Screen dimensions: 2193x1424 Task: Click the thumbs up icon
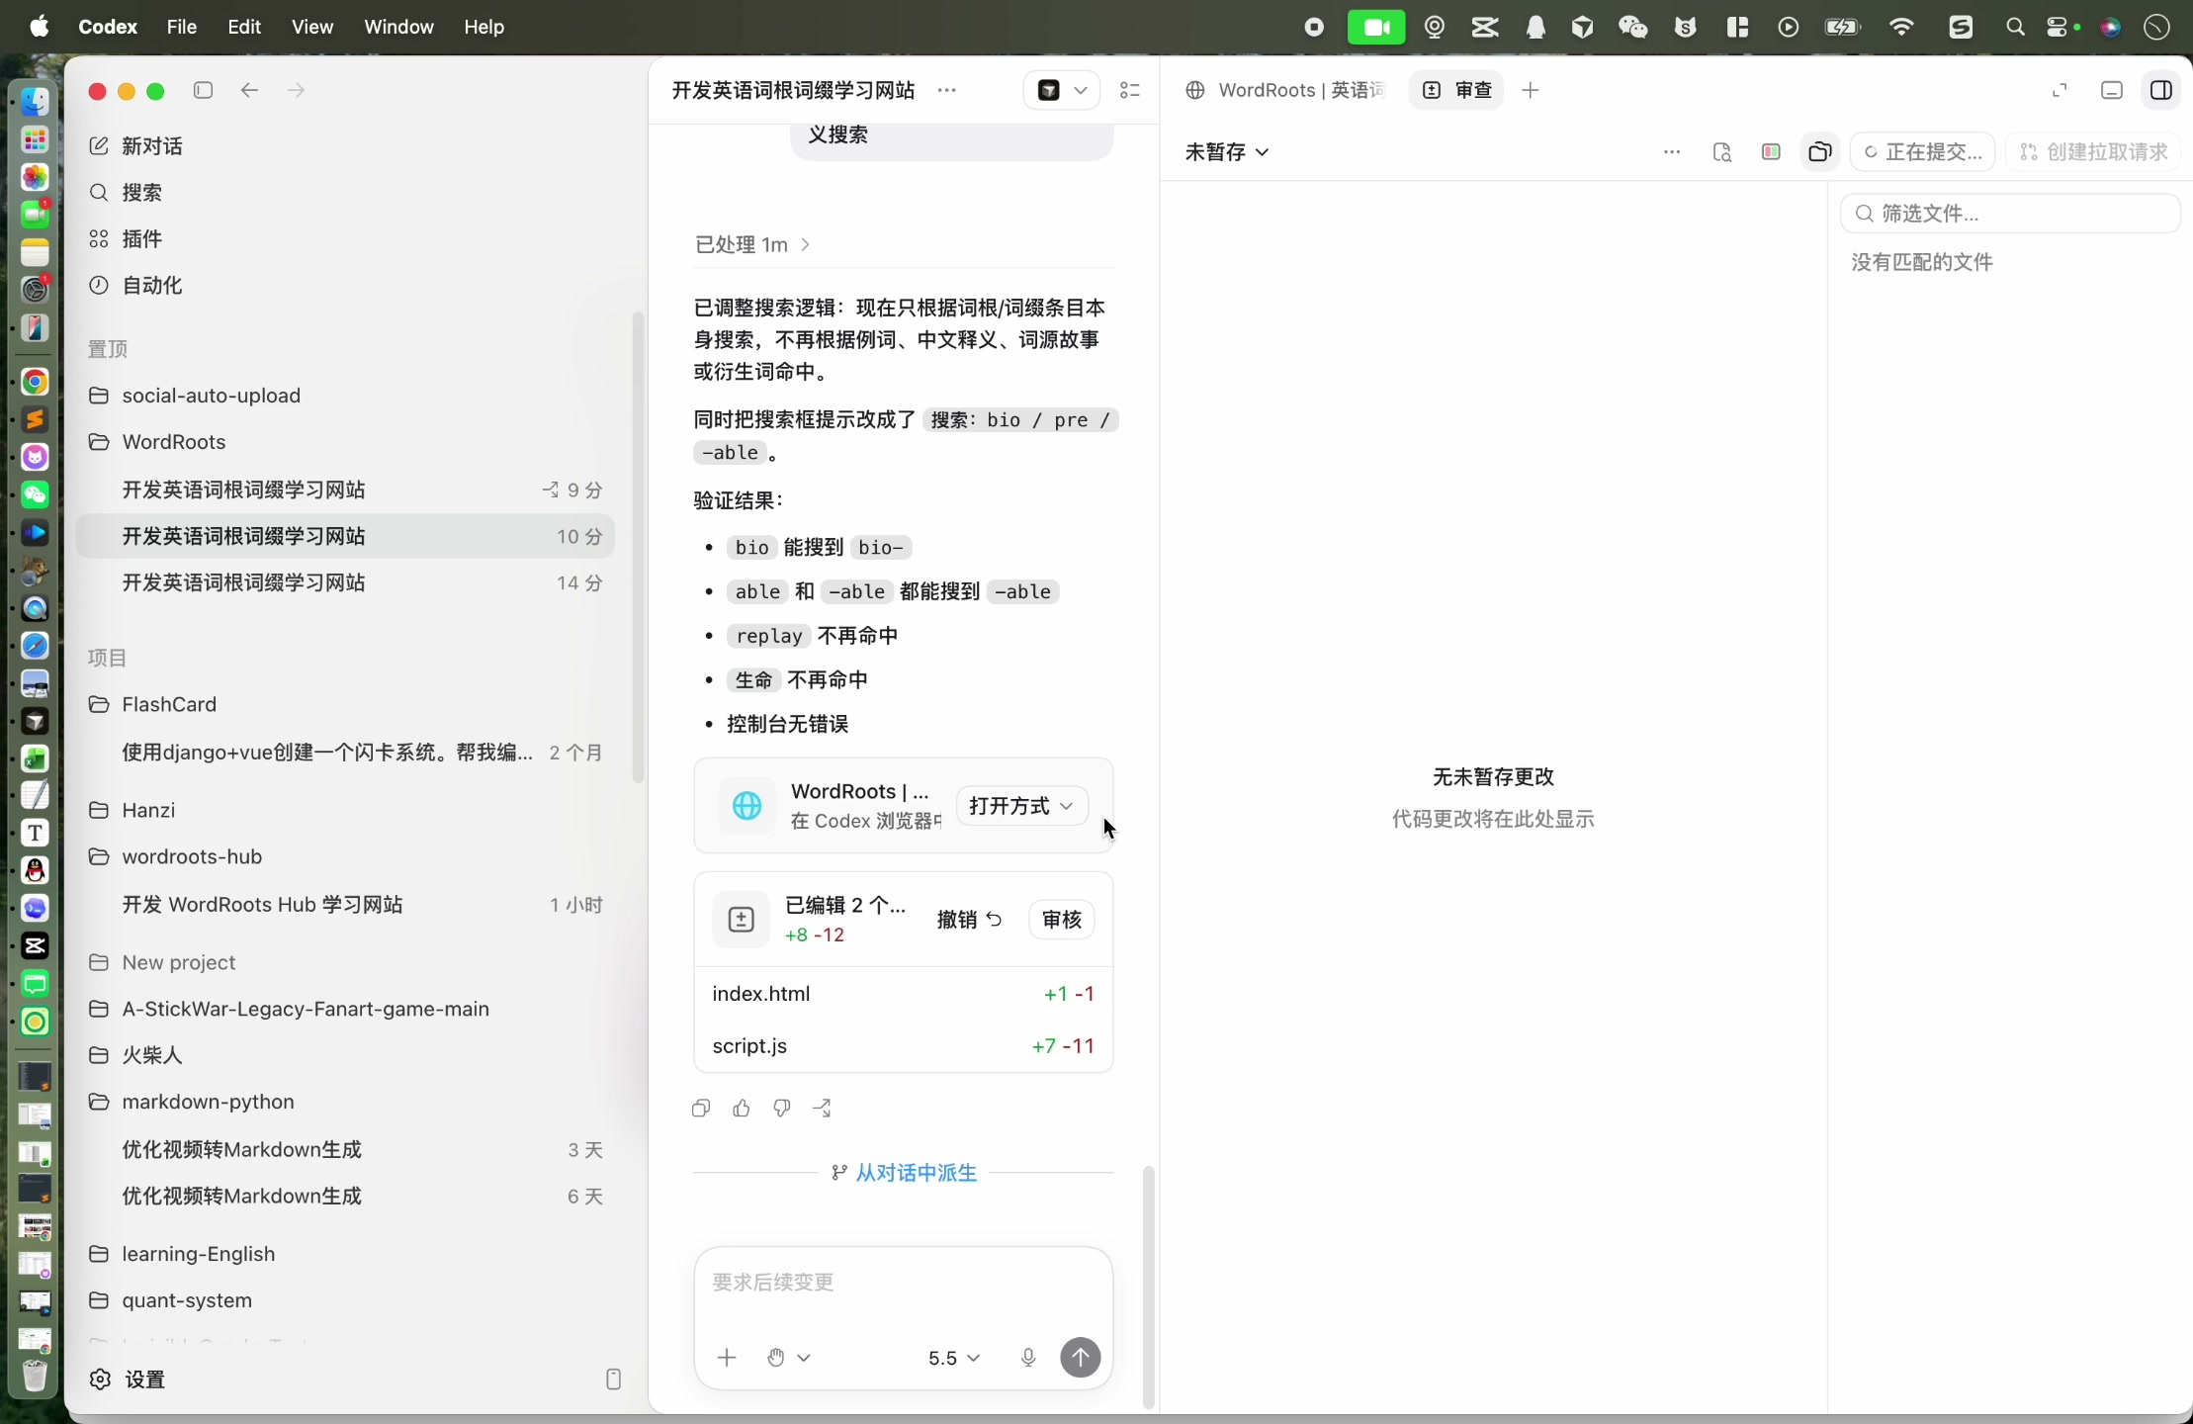point(742,1109)
